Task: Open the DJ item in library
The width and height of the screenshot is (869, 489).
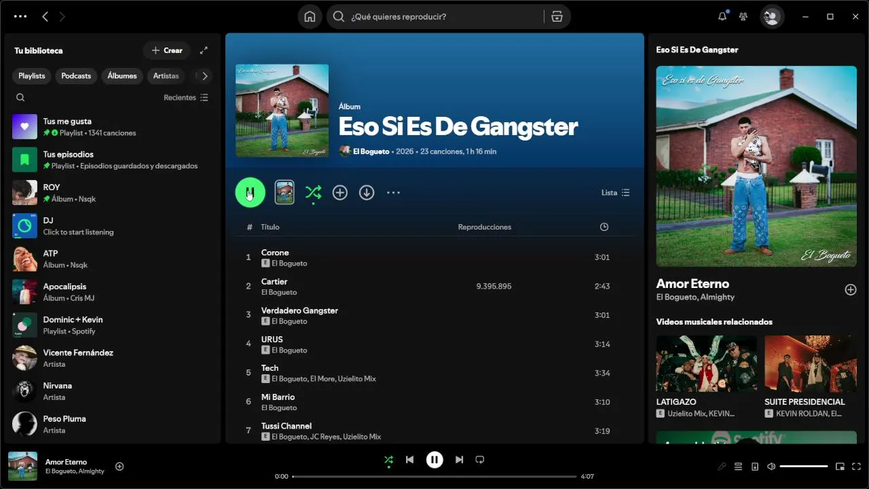Action: (113, 226)
